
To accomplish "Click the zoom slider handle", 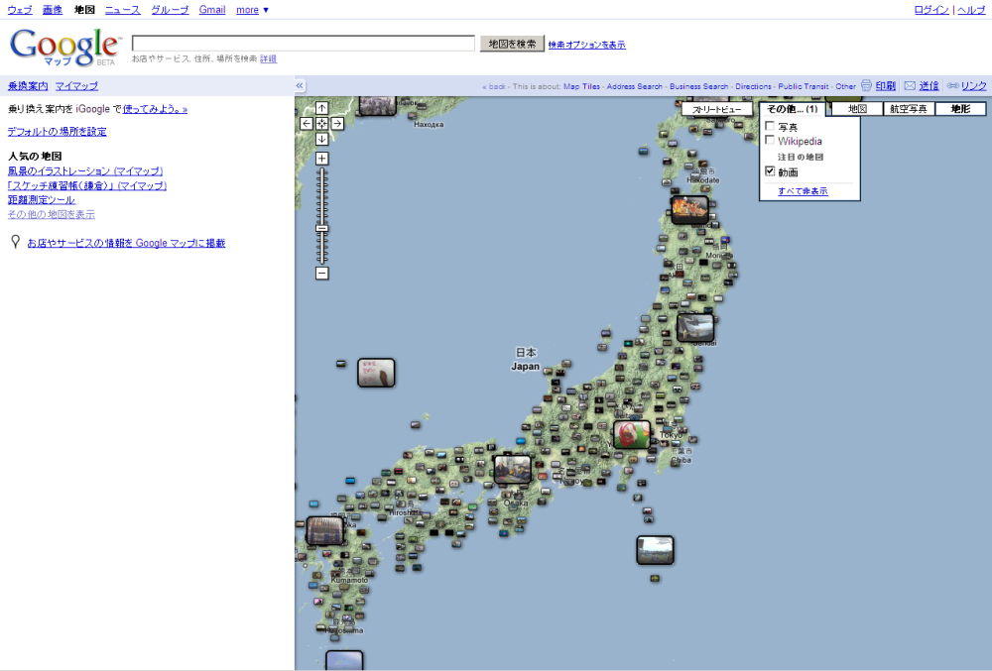I will (x=322, y=228).
